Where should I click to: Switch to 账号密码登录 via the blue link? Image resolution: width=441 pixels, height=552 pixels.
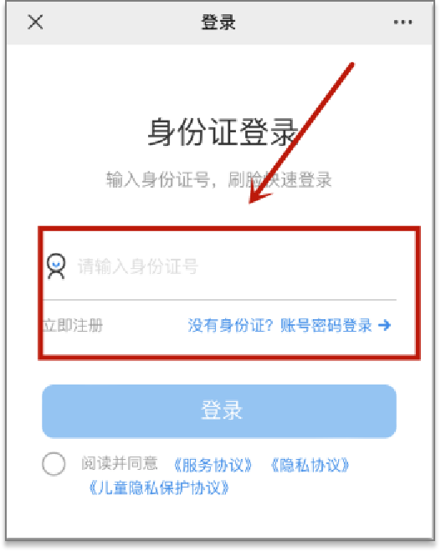(x=326, y=325)
